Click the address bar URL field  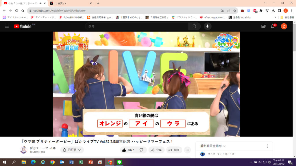(125, 11)
